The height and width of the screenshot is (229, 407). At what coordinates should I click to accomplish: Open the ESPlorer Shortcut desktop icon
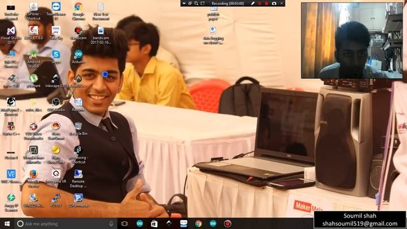coord(34,11)
